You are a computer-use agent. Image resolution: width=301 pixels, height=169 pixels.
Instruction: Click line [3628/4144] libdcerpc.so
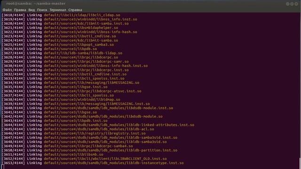(60, 57)
